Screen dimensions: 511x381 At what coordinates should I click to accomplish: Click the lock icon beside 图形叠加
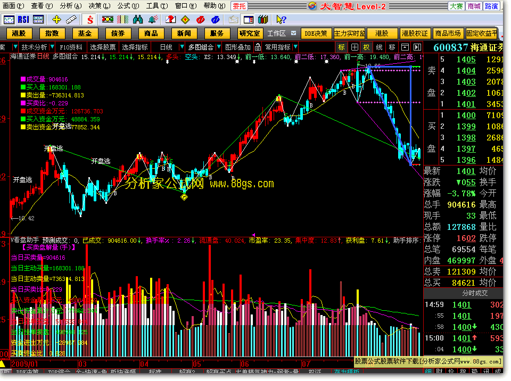[258, 47]
